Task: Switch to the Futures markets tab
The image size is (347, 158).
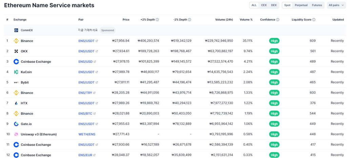Action: [317, 5]
